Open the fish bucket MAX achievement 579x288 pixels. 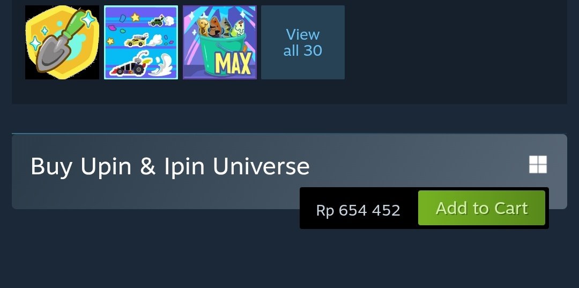coord(220,42)
